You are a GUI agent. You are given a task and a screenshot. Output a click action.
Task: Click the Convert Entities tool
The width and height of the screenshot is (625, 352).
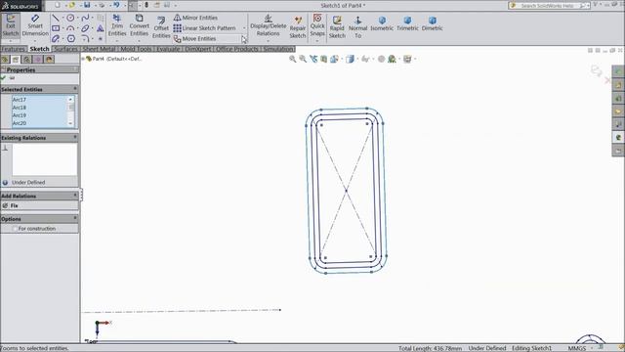[x=139, y=25]
